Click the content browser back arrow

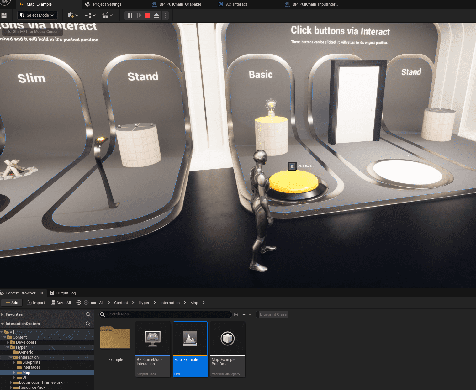79,303
